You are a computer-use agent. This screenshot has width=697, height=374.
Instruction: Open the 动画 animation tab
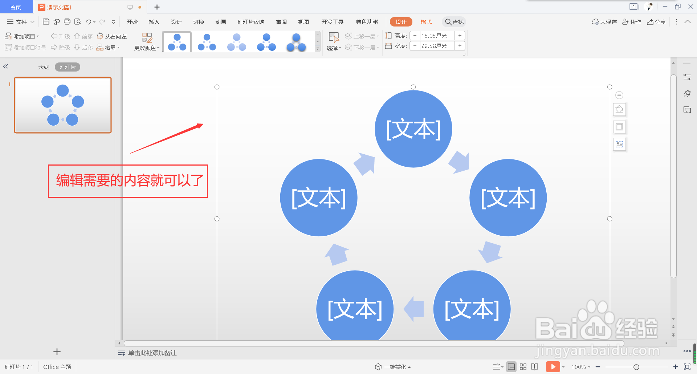pyautogui.click(x=221, y=22)
